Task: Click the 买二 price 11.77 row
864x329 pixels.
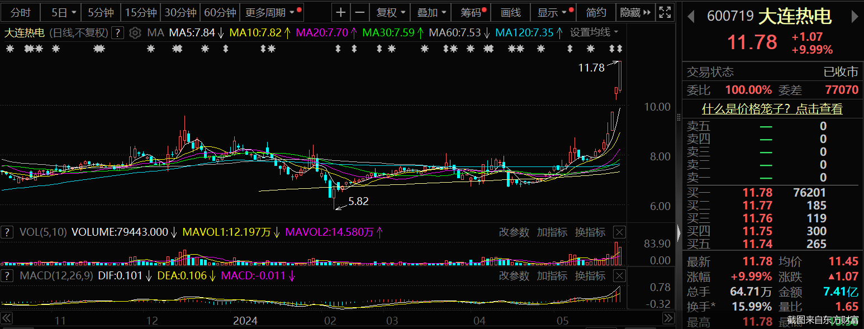Action: [x=772, y=206]
